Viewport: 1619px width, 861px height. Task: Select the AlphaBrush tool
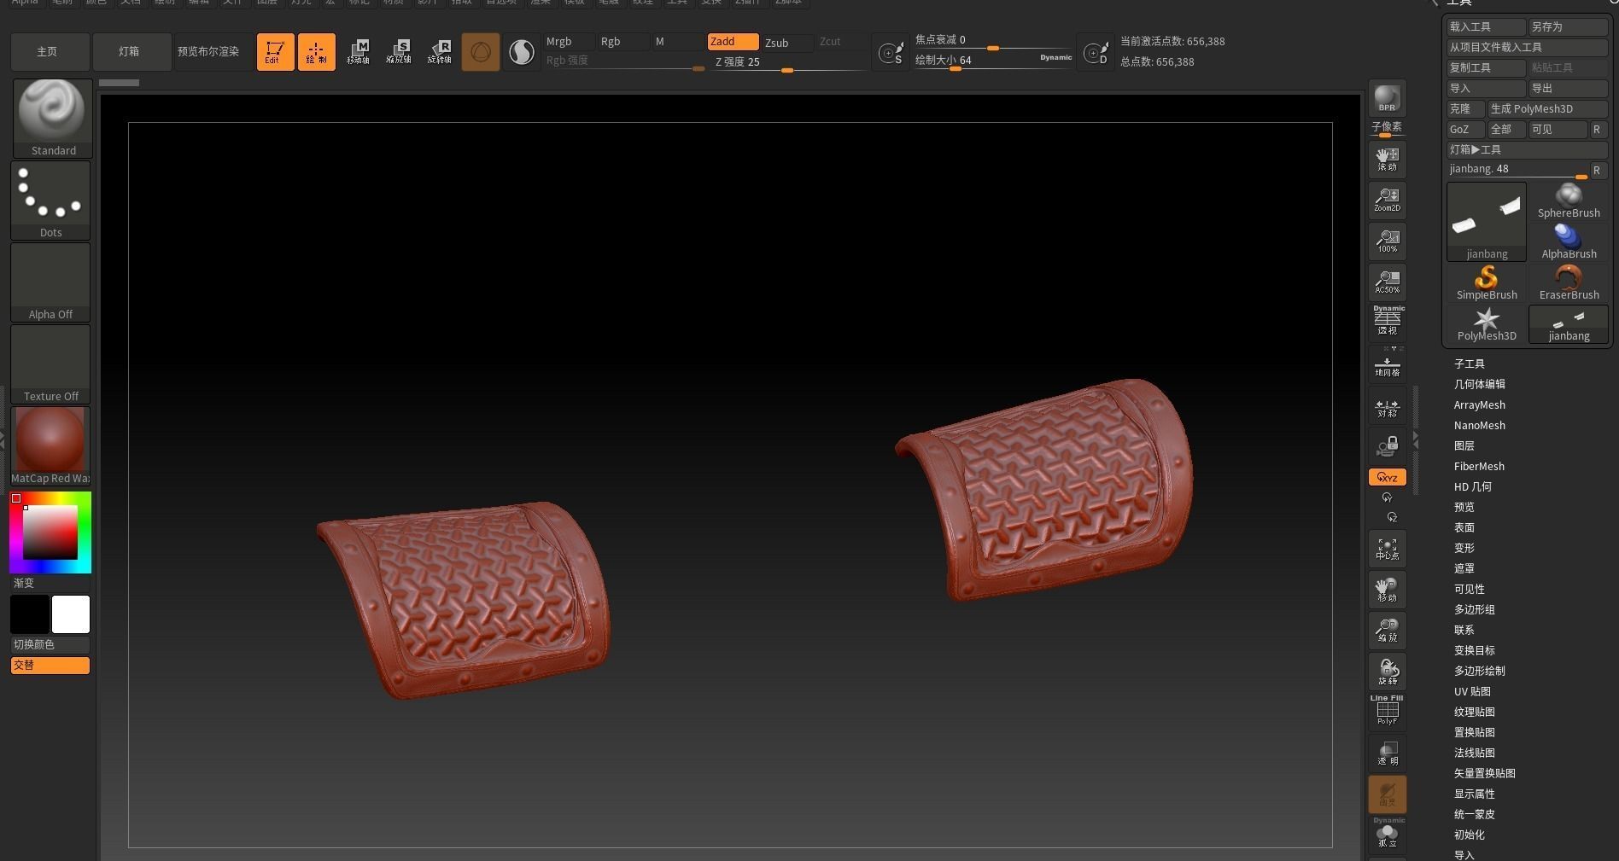[1569, 242]
